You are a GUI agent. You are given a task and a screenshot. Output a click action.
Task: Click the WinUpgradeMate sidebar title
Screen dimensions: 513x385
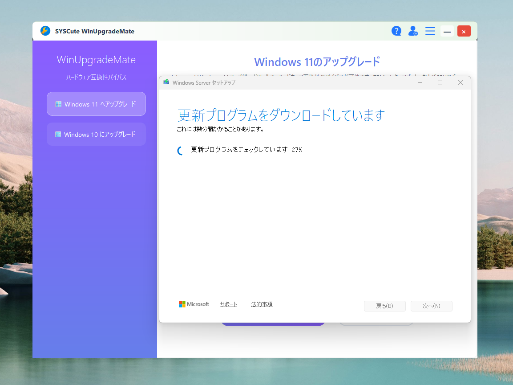click(x=95, y=60)
